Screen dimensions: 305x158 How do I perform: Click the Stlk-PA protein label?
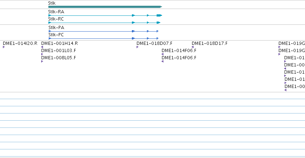[x=56, y=28]
